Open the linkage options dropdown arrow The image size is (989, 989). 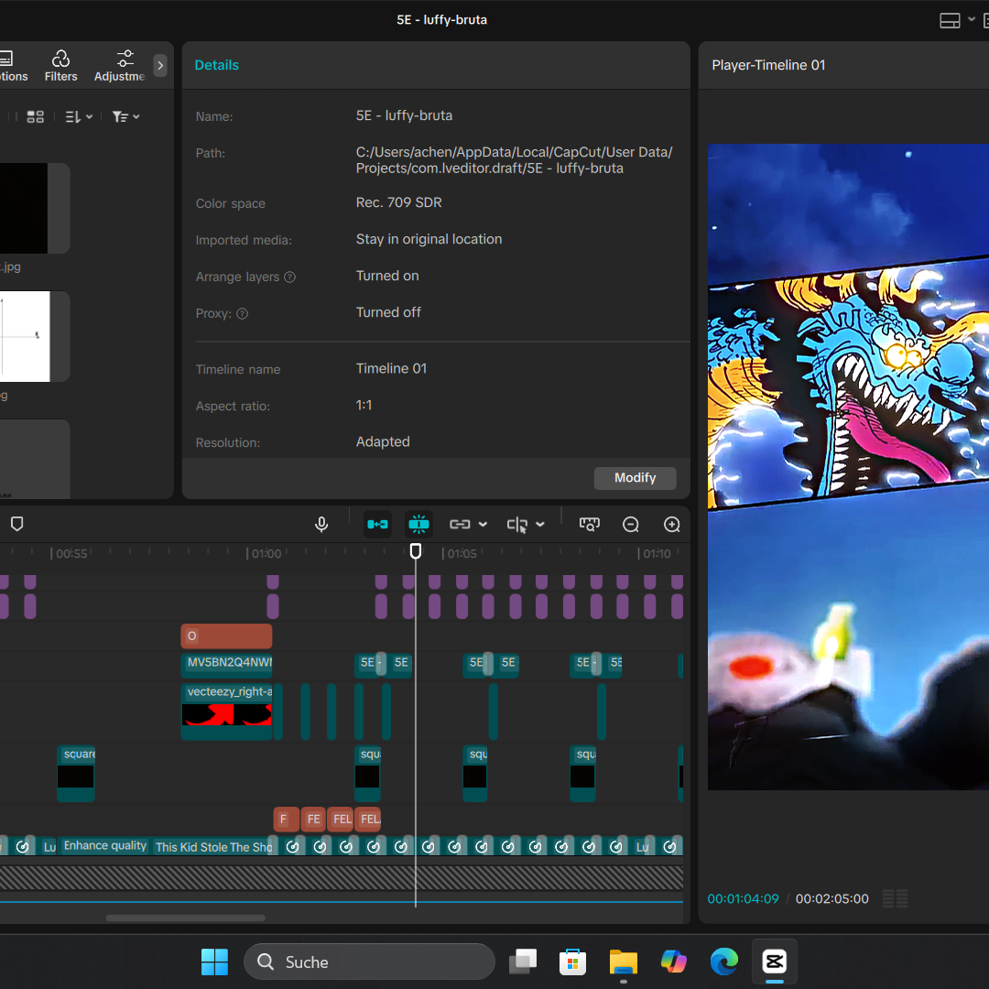coord(484,524)
